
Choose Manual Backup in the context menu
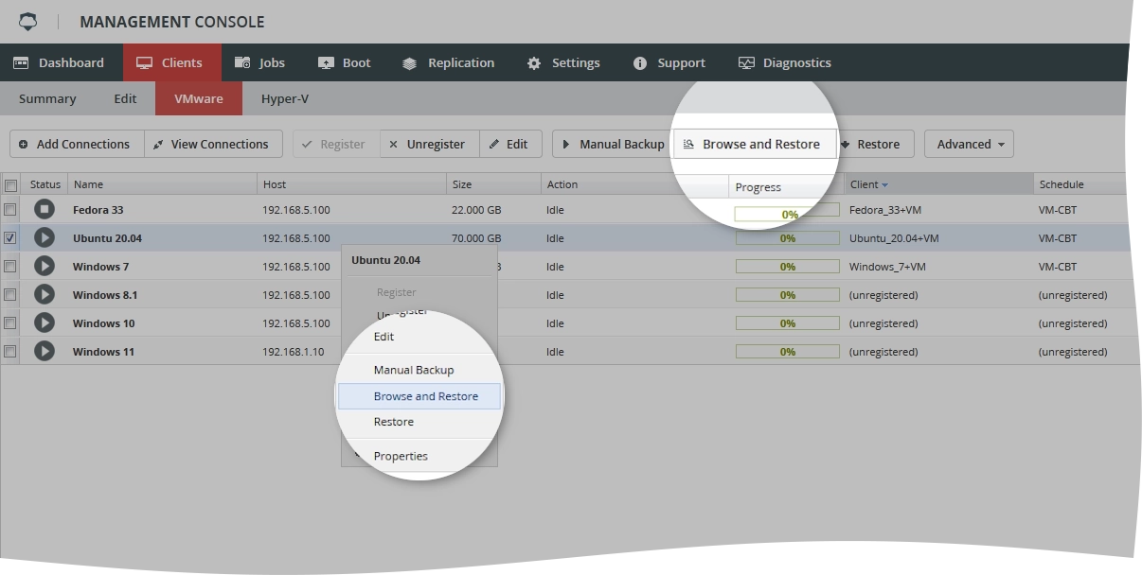pyautogui.click(x=419, y=370)
